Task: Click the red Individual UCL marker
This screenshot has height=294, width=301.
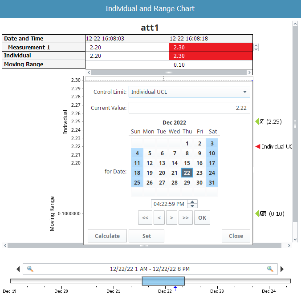Action: 257,147
